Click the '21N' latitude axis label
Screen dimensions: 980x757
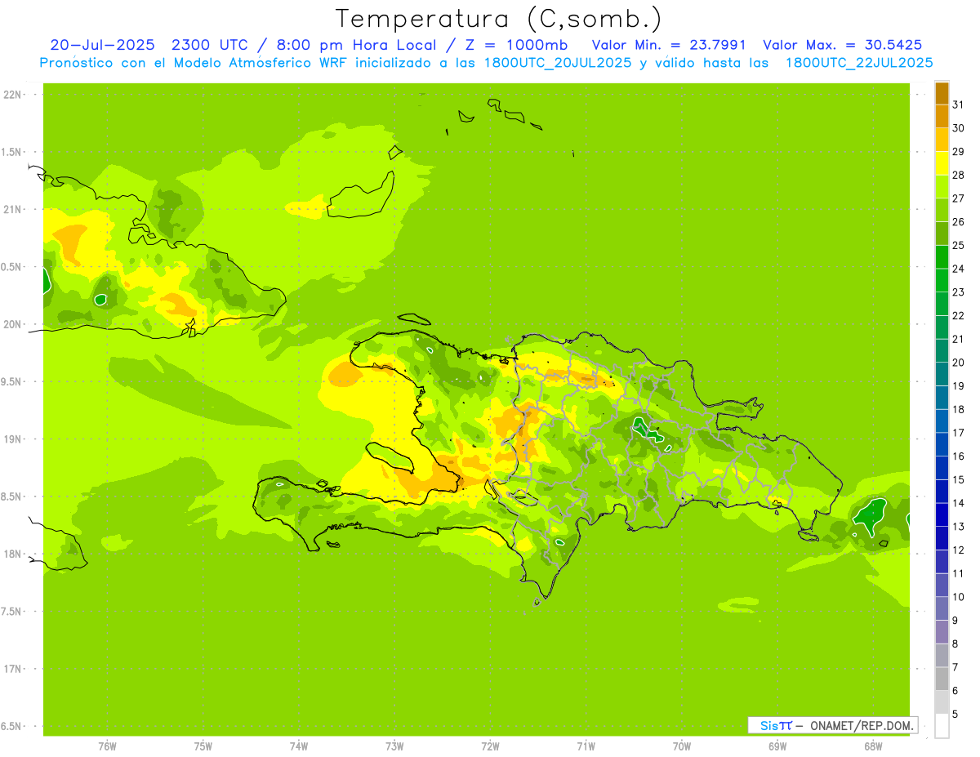pyautogui.click(x=11, y=209)
